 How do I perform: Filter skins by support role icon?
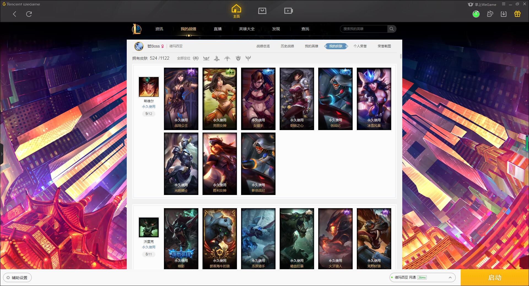248,58
